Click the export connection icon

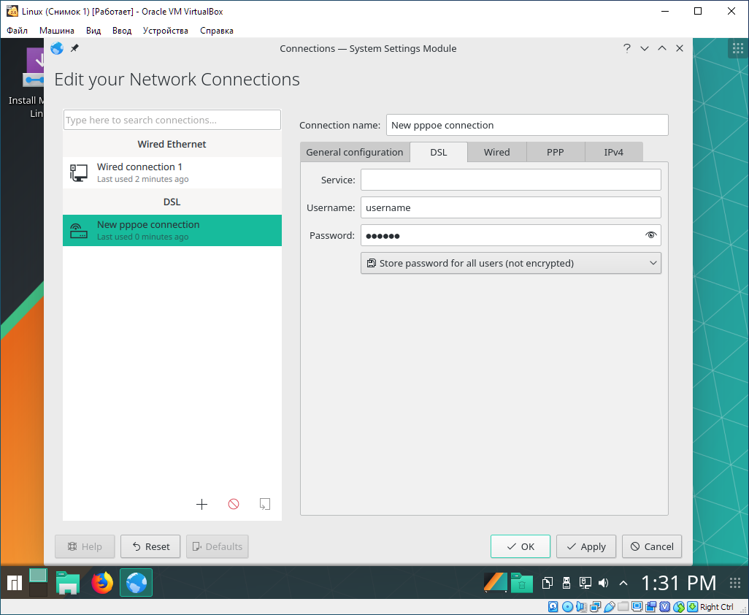tap(265, 504)
